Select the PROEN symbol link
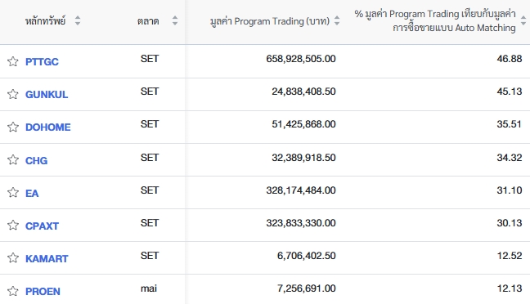 click(x=43, y=292)
